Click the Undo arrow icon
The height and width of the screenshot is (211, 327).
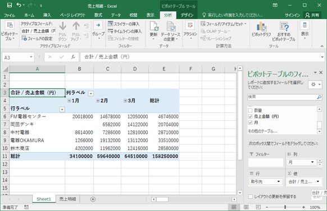pos(19,5)
